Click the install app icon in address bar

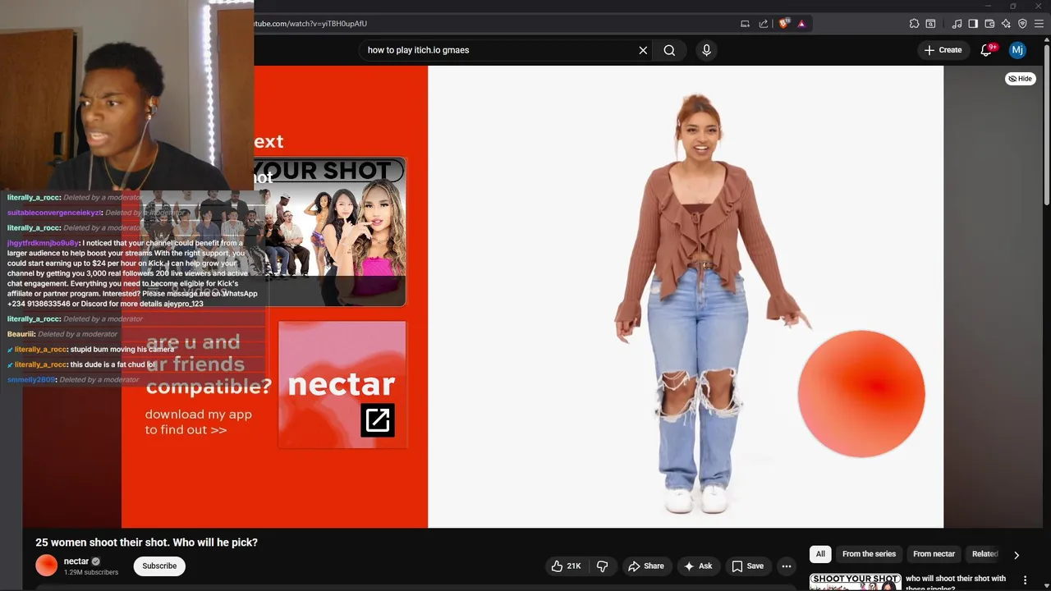coord(745,24)
